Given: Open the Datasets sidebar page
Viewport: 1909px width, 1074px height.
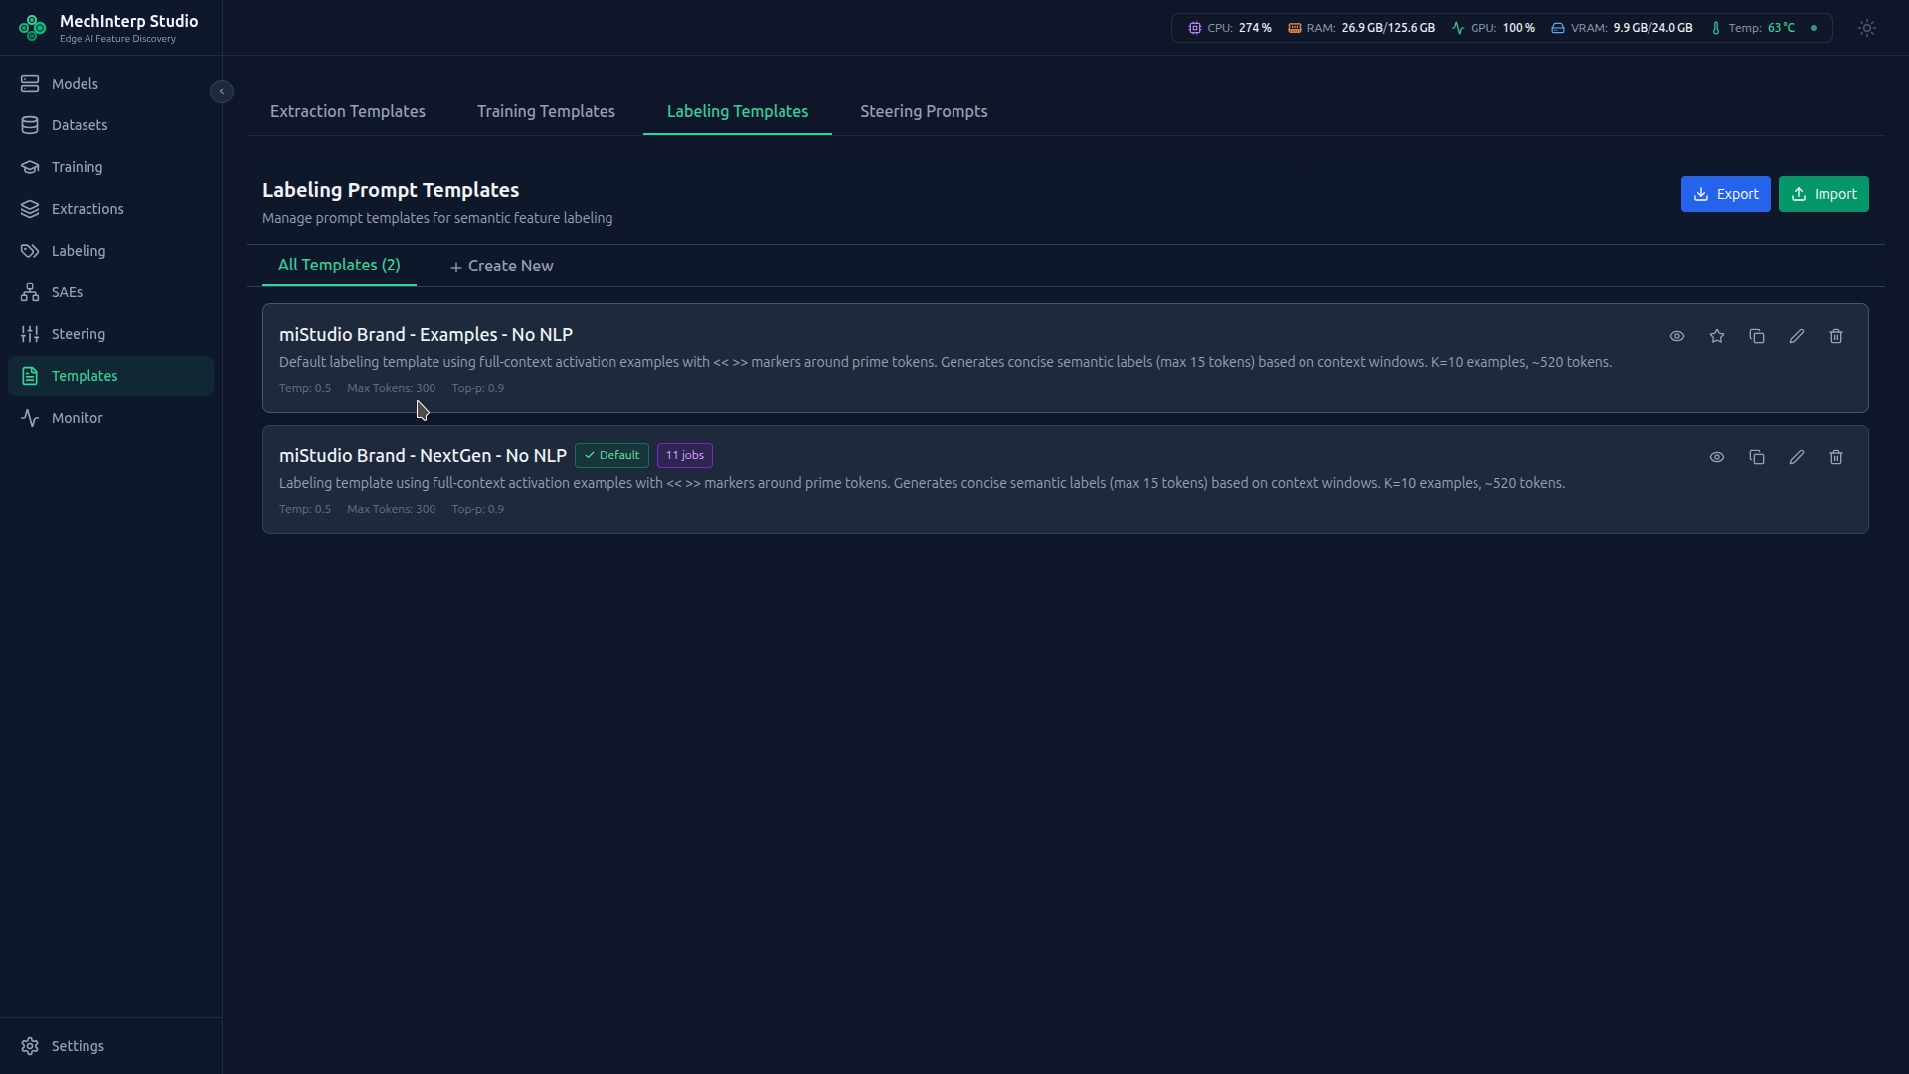Looking at the screenshot, I should point(110,125).
